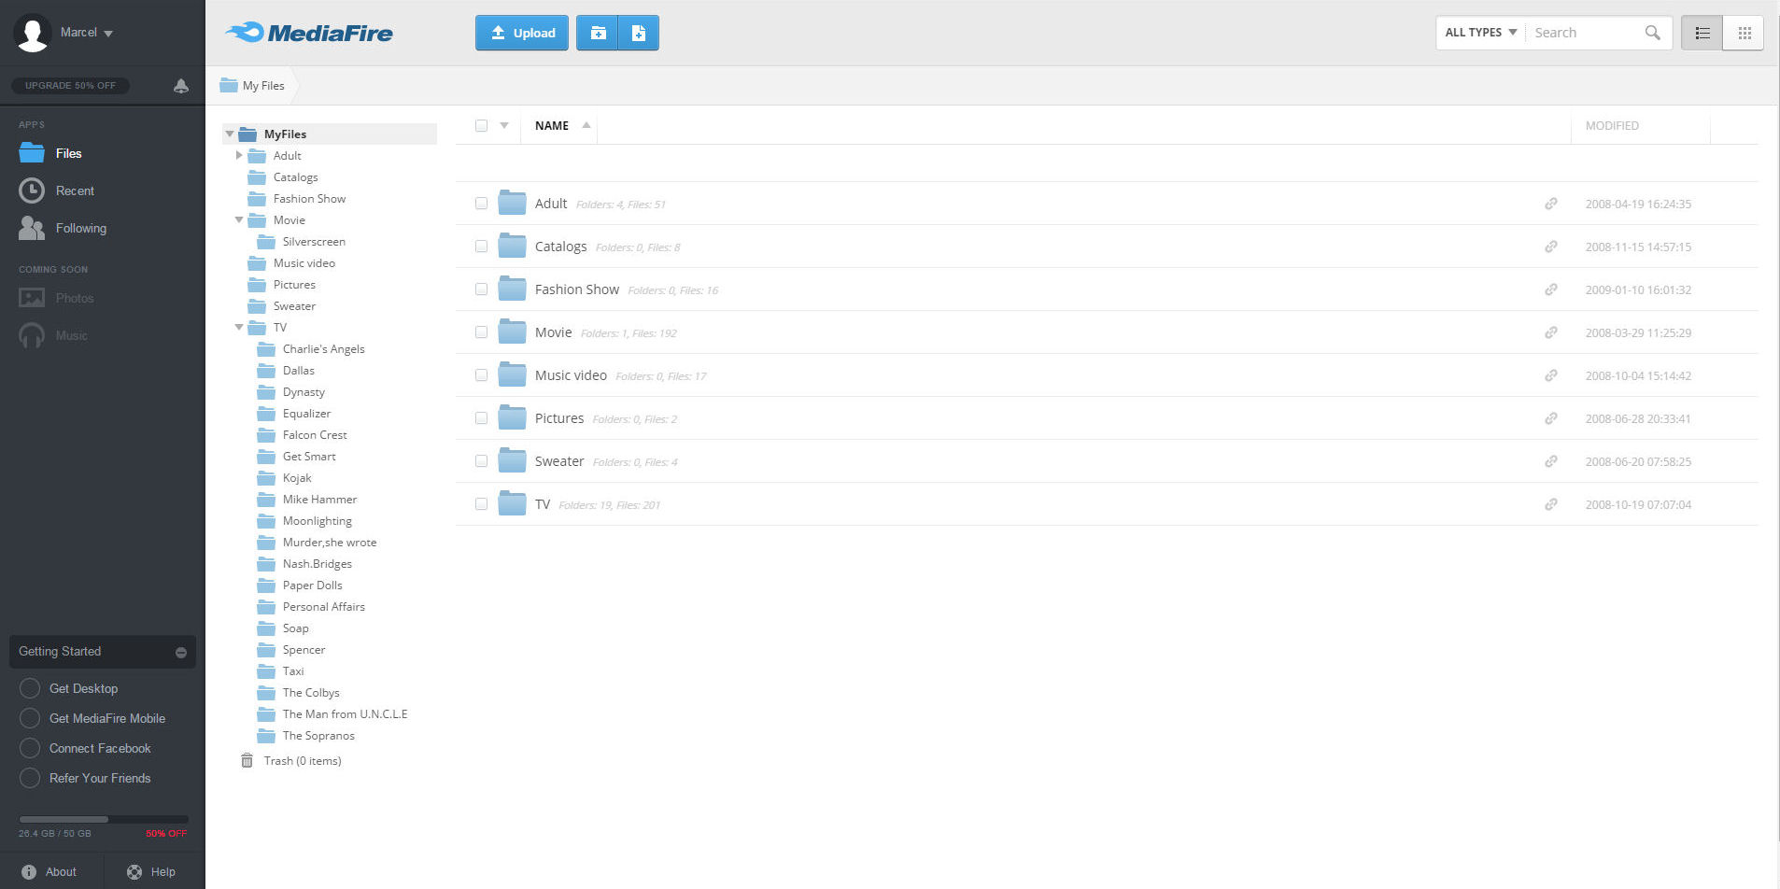Toggle the select-all checkbox in header
Viewport: 1780px width, 889px height.
481,125
